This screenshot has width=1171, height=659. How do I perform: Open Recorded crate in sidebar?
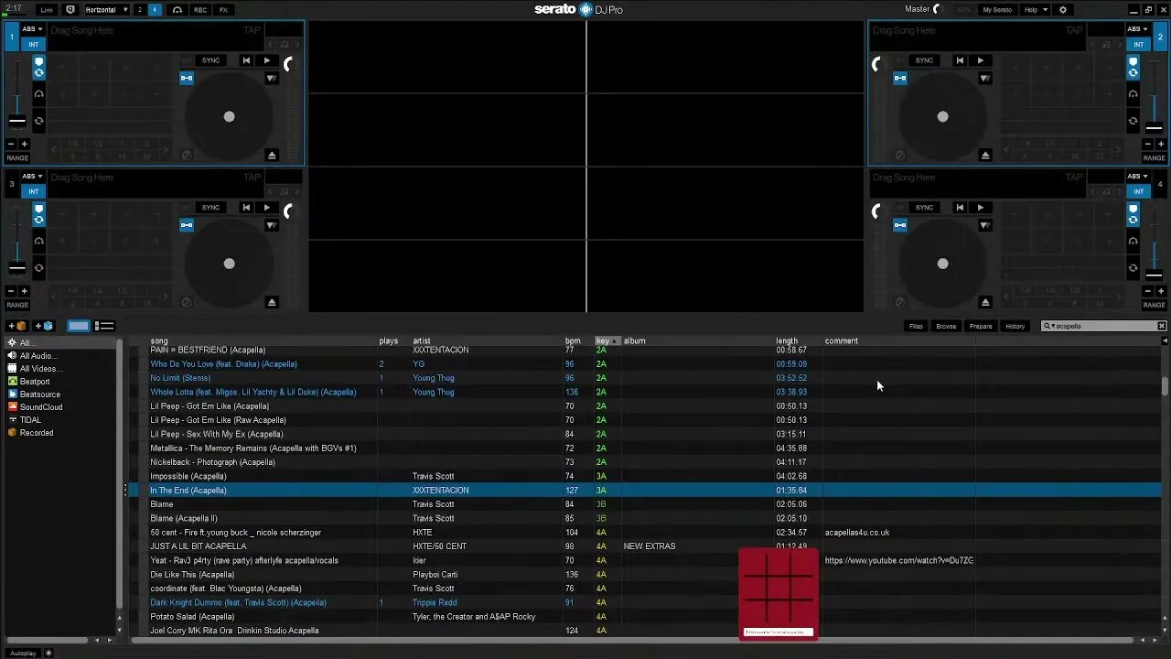(x=37, y=433)
